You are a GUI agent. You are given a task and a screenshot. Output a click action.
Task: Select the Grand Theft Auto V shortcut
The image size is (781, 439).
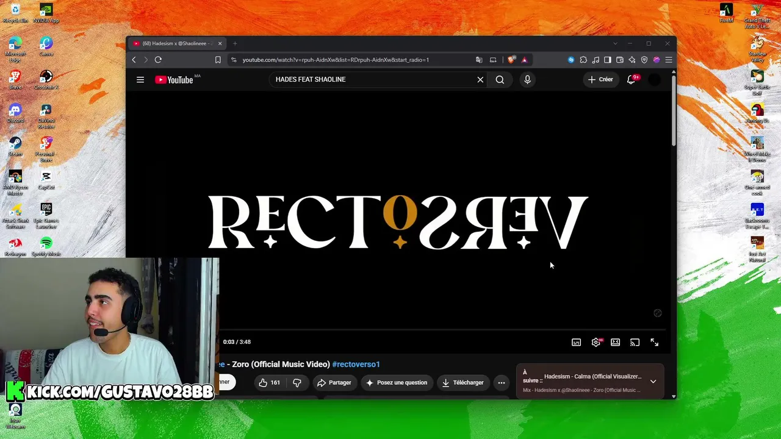click(757, 16)
